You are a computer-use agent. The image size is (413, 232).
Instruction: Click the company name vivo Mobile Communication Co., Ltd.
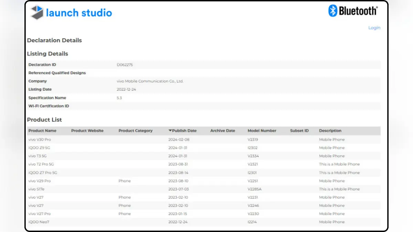click(x=150, y=81)
